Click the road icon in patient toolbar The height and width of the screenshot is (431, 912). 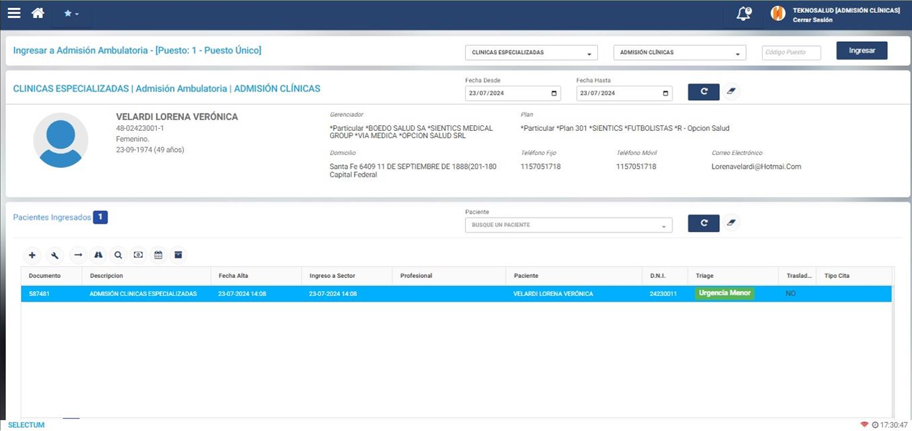coord(98,255)
